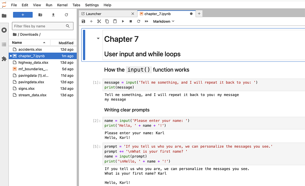Image resolution: width=305 pixels, height=186 pixels.
Task: Open the Run menu
Action: tap(49, 5)
